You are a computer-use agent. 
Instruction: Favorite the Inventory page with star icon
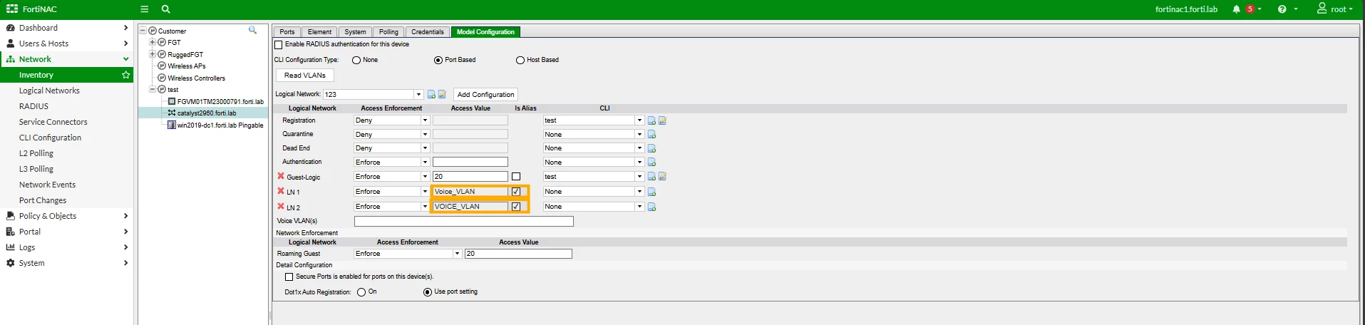(x=126, y=75)
